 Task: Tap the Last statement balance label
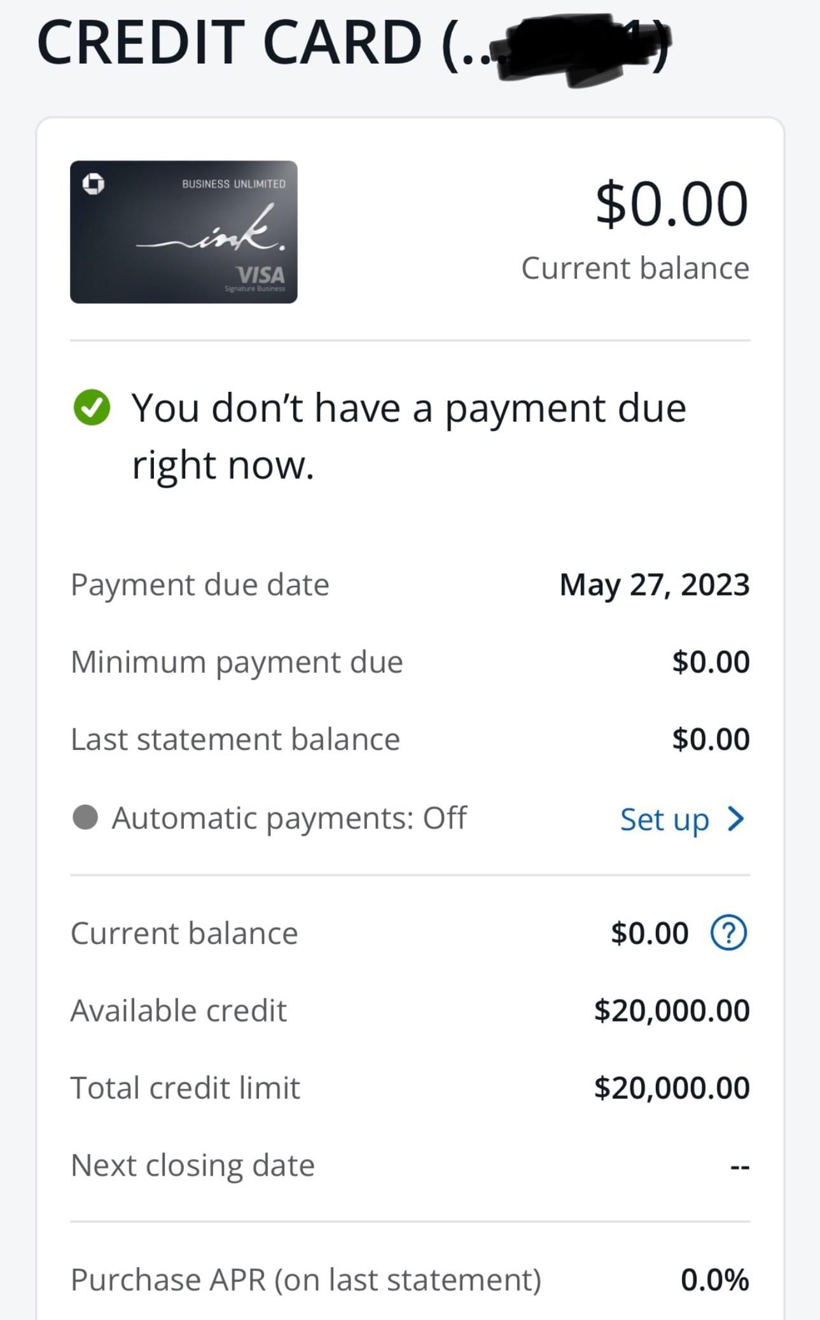(235, 739)
